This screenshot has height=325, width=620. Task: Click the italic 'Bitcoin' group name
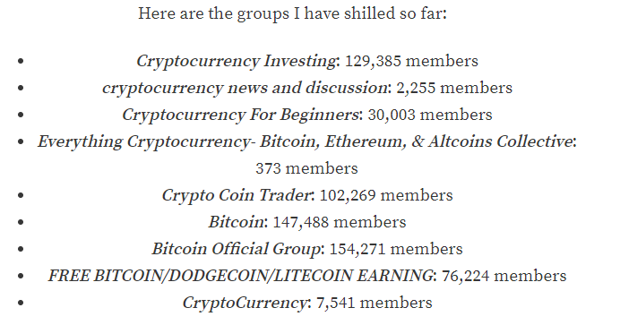[236, 222]
